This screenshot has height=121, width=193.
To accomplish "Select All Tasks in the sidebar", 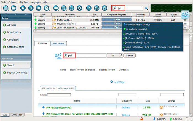I will coord(16,25).
